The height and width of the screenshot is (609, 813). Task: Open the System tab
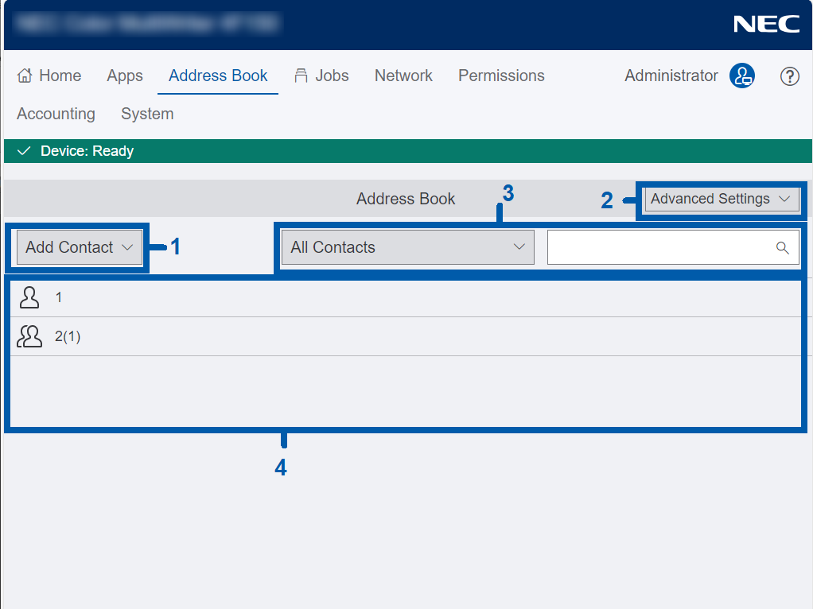click(x=147, y=114)
